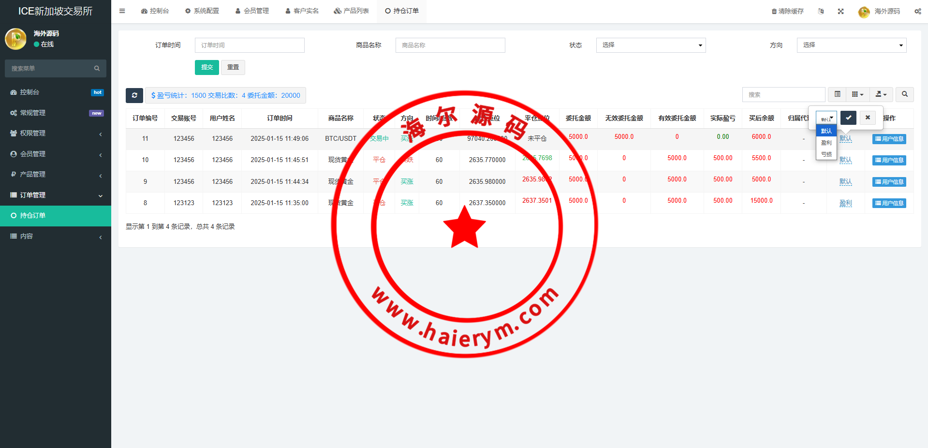Expand 权限管理 in the sidebar

click(x=56, y=133)
